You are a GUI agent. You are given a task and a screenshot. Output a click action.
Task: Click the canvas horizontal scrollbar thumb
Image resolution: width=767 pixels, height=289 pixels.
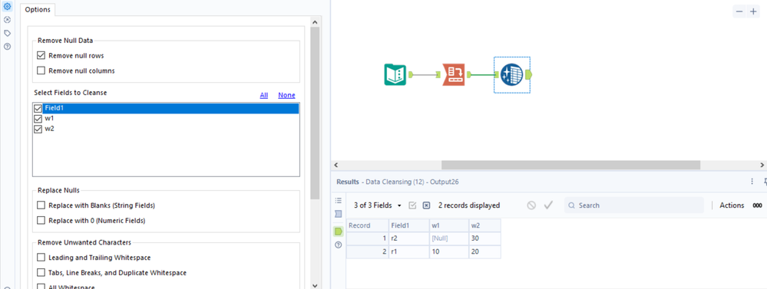point(571,165)
